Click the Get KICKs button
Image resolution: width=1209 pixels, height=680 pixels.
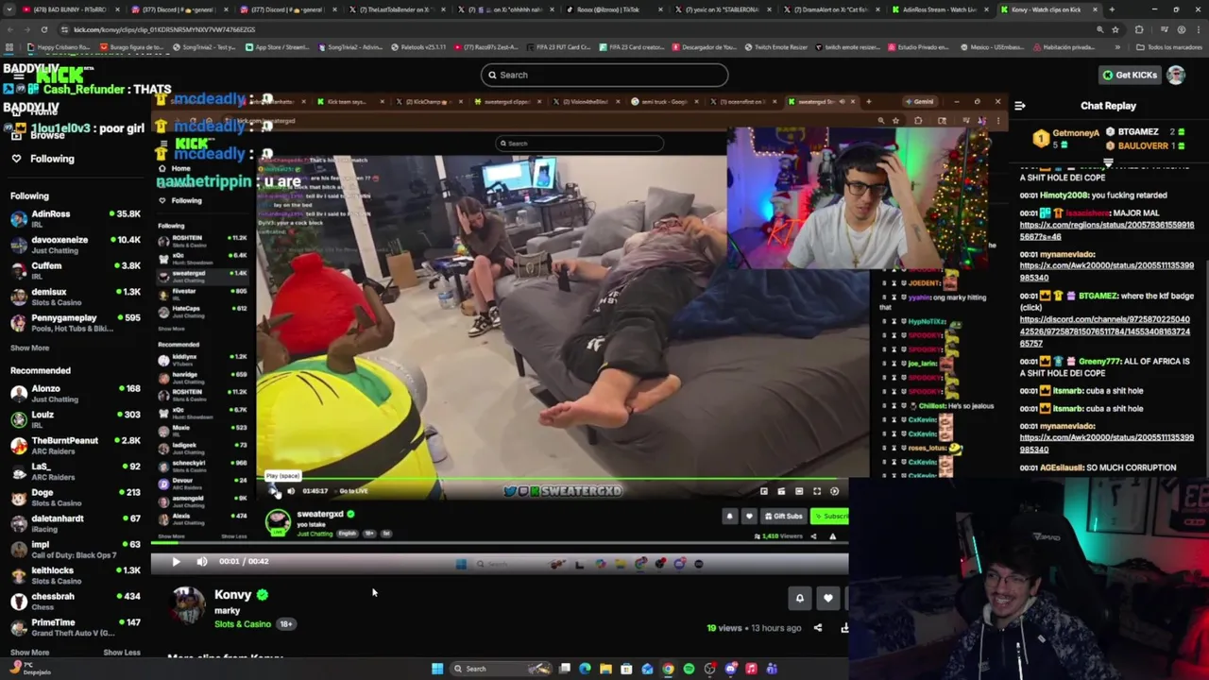1129,75
